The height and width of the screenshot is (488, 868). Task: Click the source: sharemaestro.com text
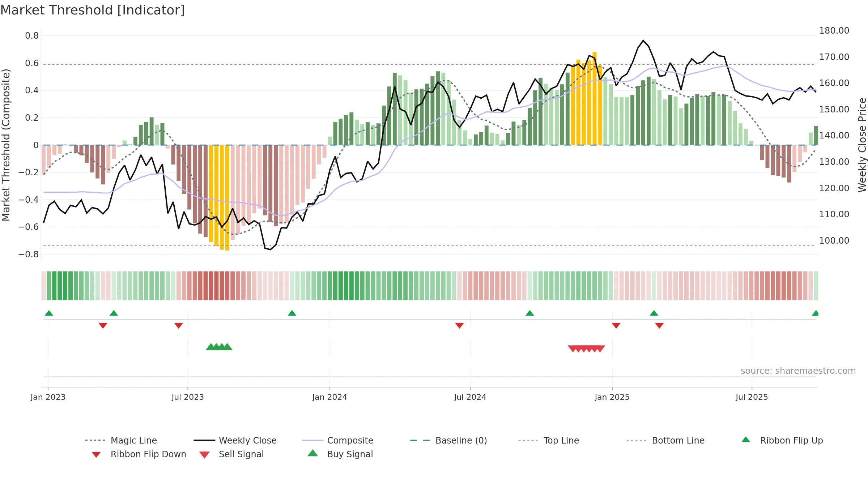798,371
